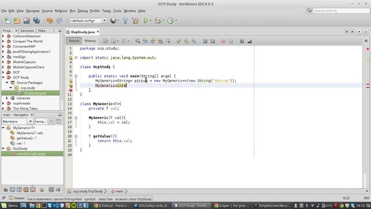Image resolution: width=371 pixels, height=209 pixels.
Task: Click the Profile Project toolbar icon
Action: click(170, 21)
